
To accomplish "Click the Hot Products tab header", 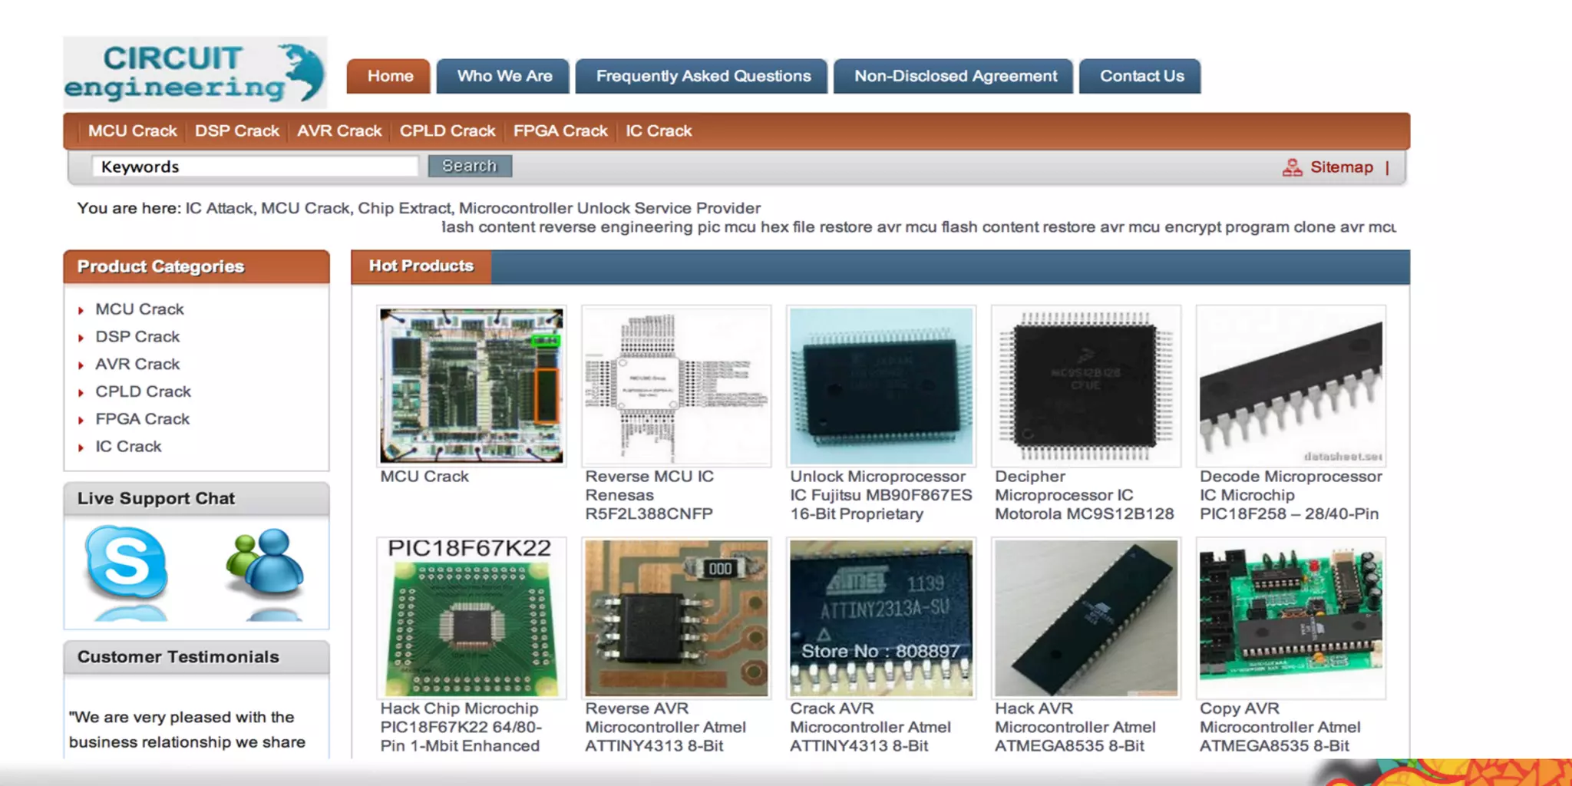I will (x=421, y=266).
